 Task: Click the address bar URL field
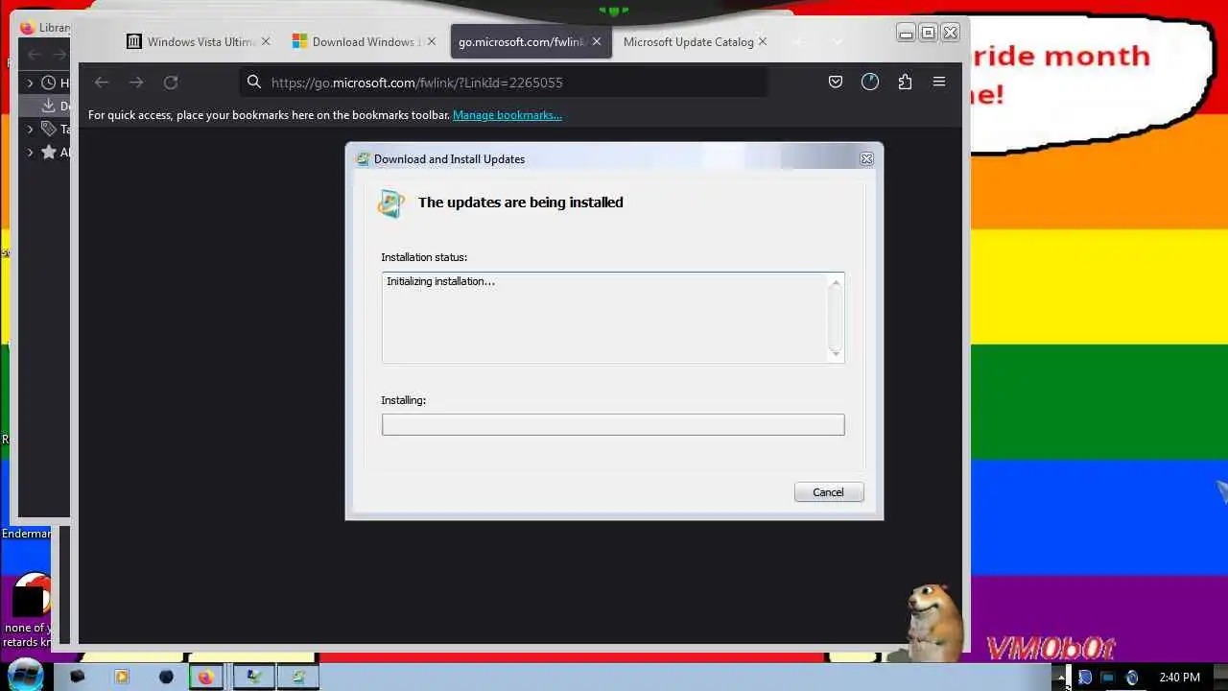point(504,83)
